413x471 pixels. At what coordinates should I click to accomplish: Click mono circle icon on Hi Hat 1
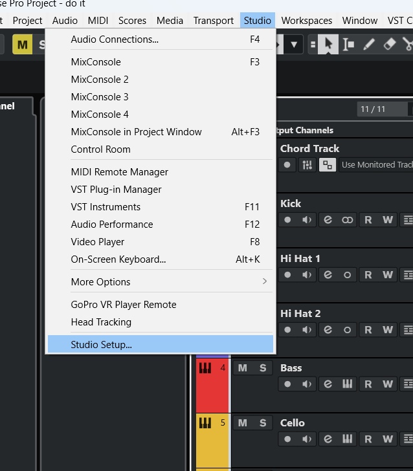(x=347, y=275)
